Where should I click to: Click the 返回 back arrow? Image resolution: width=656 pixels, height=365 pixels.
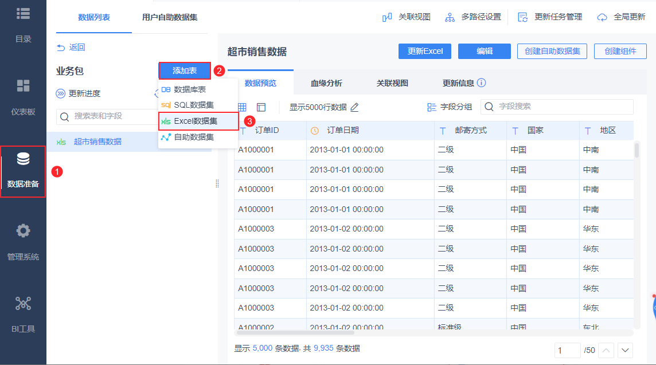coord(61,48)
